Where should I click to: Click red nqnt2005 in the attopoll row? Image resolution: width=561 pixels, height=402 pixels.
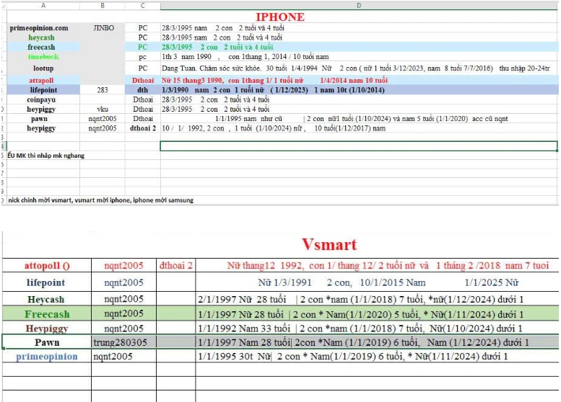[123, 266]
